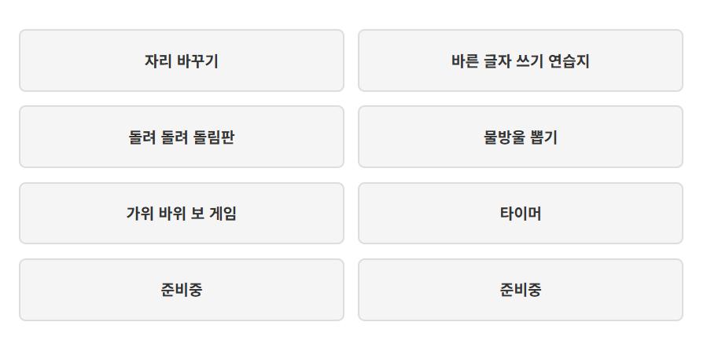Click the left 준비중 placeholder button
The width and height of the screenshot is (707, 355).
[x=181, y=290]
